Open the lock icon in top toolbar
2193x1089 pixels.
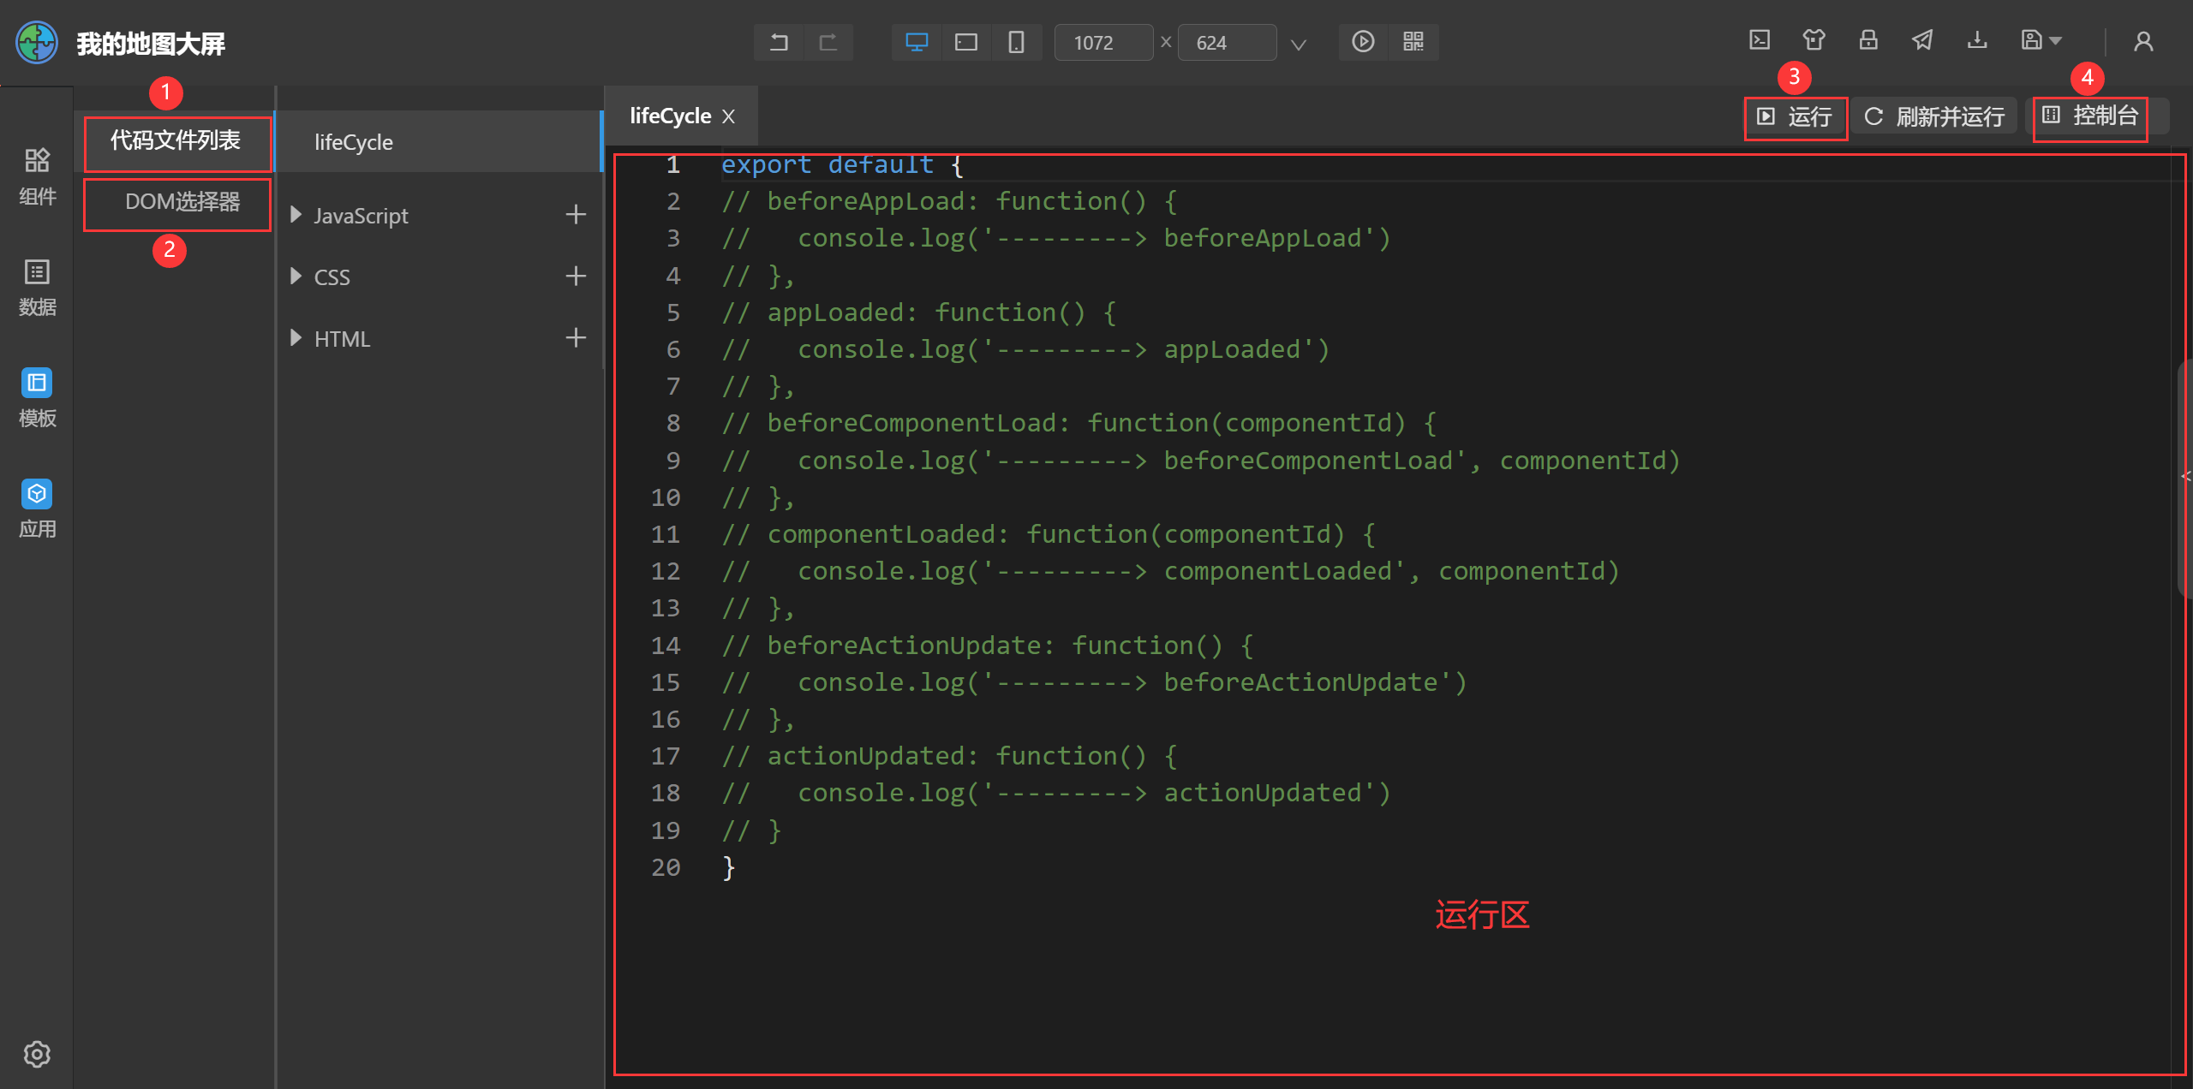[x=1868, y=40]
